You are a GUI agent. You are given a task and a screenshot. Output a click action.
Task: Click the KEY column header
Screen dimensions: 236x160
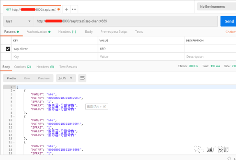[x=15, y=40]
